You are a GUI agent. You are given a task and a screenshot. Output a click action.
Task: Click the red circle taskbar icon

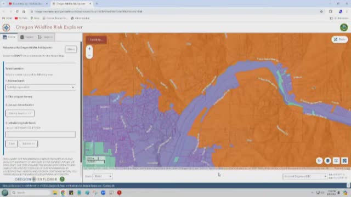point(120,193)
